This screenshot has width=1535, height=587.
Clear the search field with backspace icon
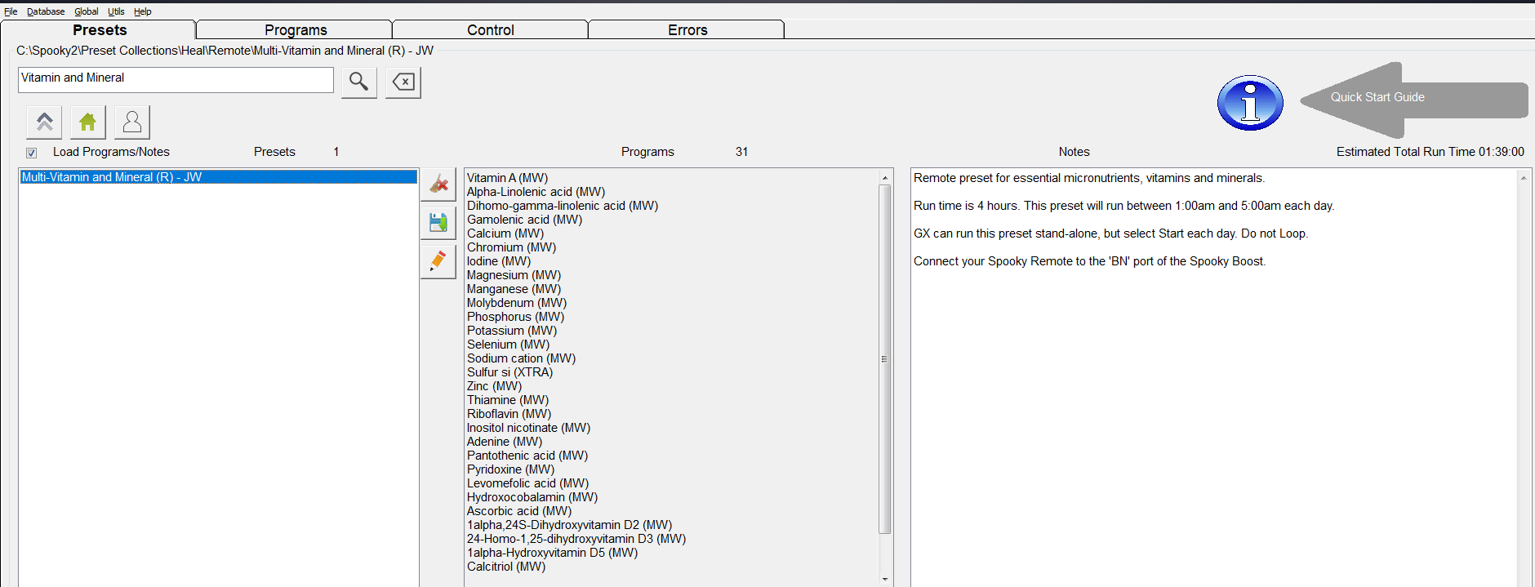403,82
